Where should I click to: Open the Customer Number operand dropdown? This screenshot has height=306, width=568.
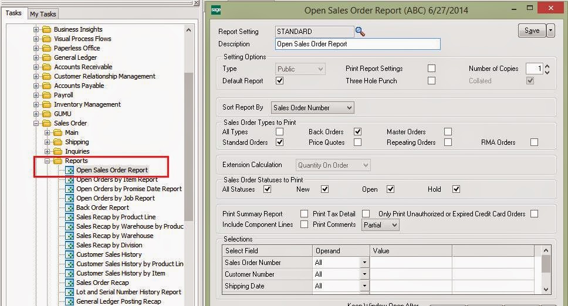click(364, 274)
